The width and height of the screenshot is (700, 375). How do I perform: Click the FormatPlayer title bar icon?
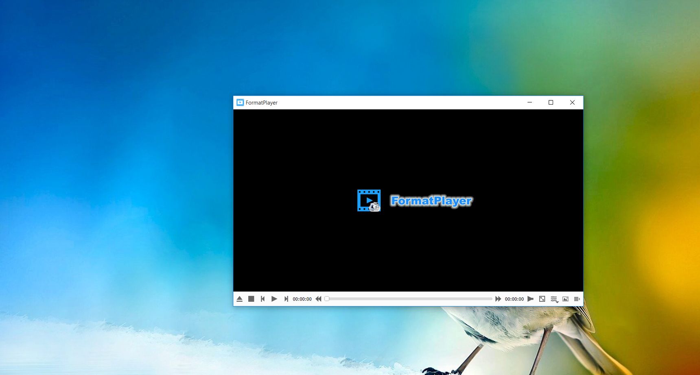coord(240,102)
